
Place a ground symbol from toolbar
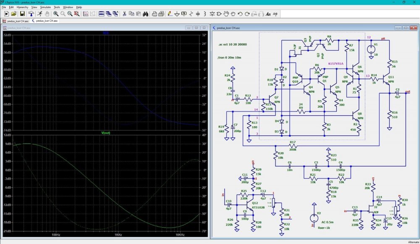click(176, 14)
